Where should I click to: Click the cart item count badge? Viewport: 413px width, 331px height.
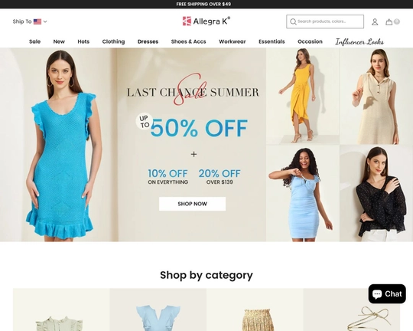pos(397,21)
